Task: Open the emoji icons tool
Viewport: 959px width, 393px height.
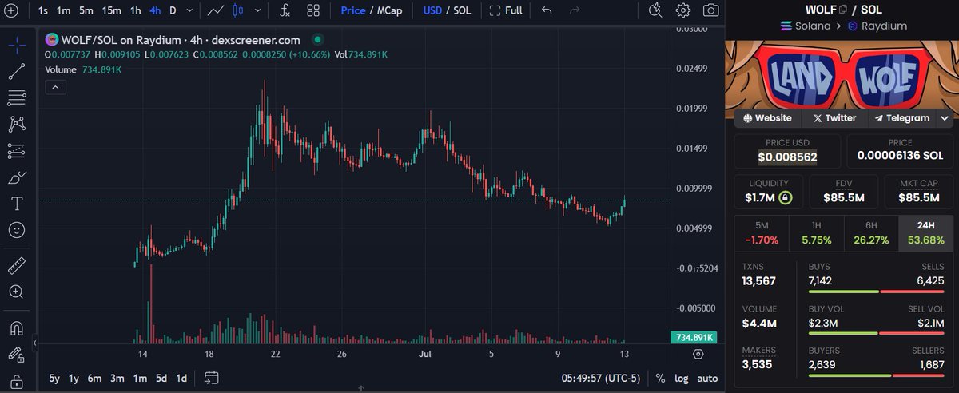Action: pyautogui.click(x=16, y=230)
